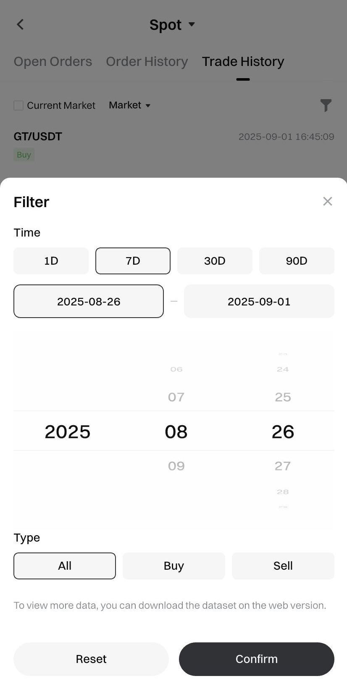The image size is (347, 697).
Task: Select the 90D time range
Action: (x=297, y=261)
